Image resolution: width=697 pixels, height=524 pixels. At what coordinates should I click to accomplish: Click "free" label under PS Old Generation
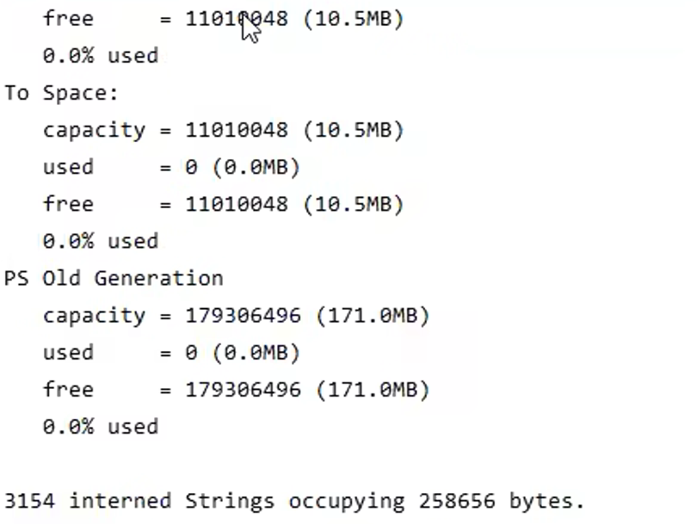(x=68, y=390)
